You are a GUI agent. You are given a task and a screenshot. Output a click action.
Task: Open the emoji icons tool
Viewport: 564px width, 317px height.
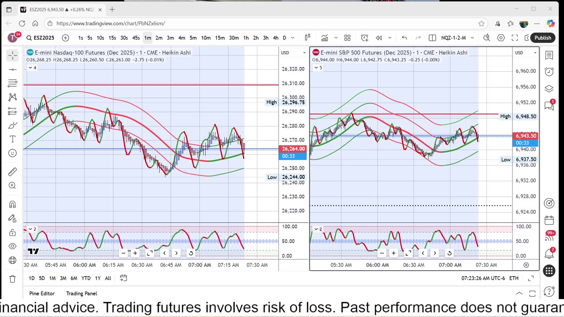12,153
